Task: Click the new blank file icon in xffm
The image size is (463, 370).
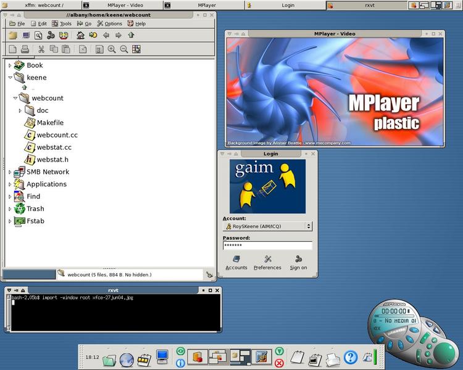Action: coord(12,49)
